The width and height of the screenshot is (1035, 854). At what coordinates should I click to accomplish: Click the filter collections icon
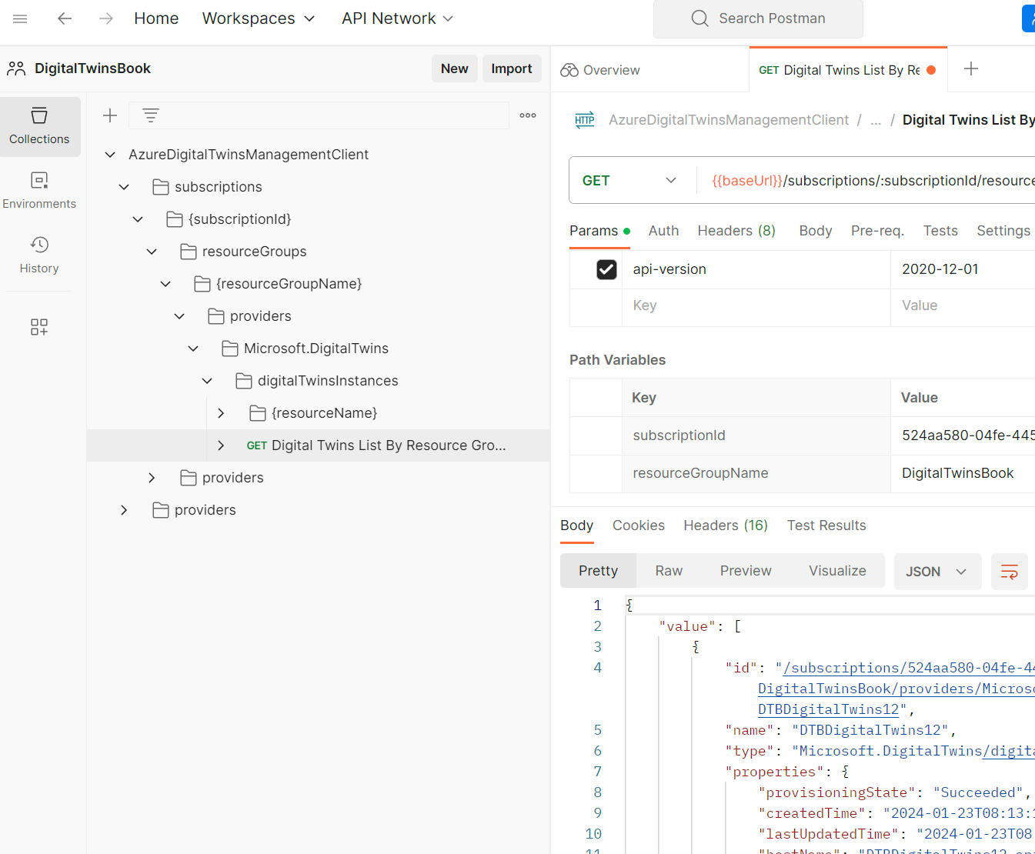151,115
